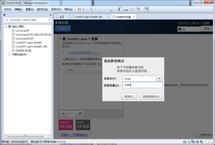Open the cn keyboard layout selector
The image size is (215, 145).
[x=189, y=29]
